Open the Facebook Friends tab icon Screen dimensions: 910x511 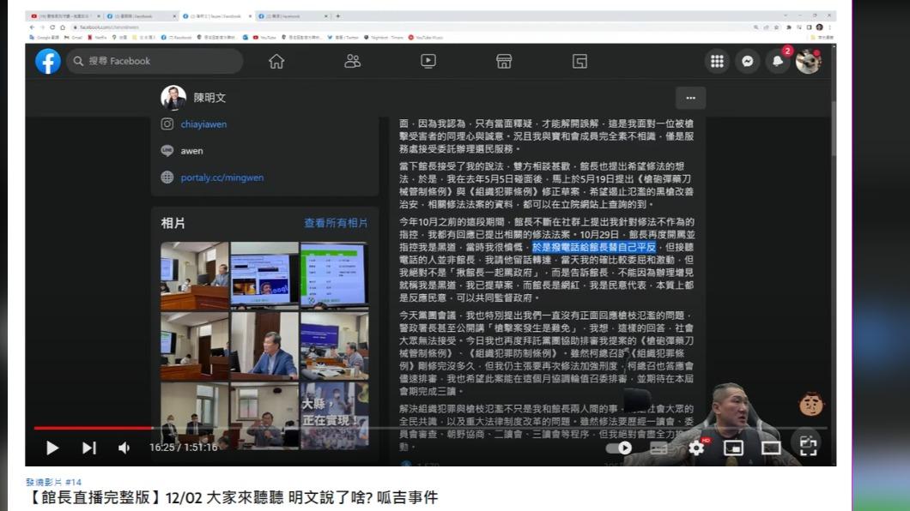point(352,61)
